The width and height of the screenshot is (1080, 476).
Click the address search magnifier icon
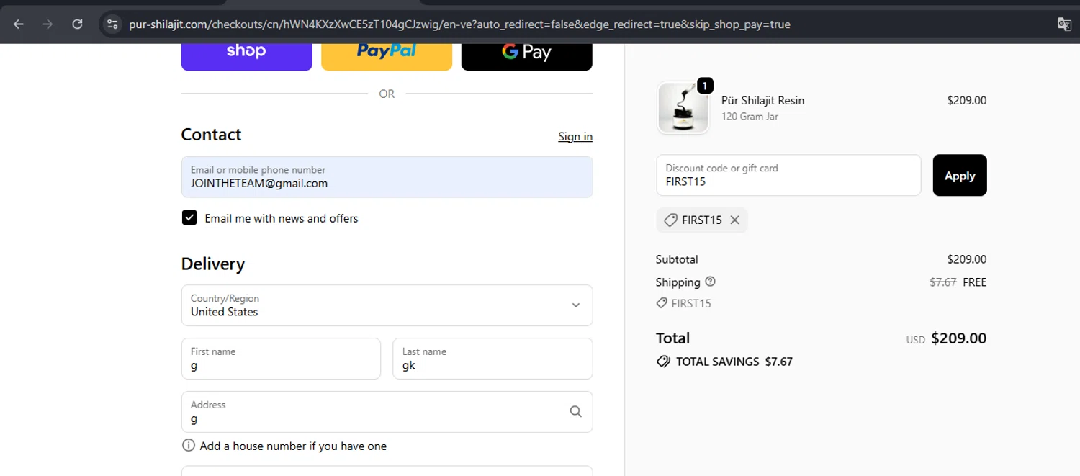(x=576, y=411)
